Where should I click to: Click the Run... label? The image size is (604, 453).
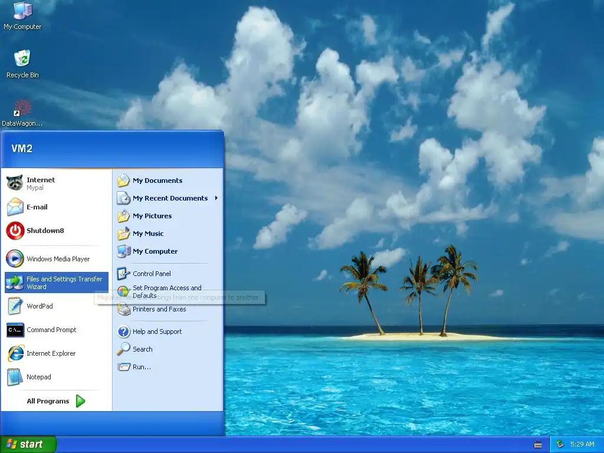[x=142, y=367]
